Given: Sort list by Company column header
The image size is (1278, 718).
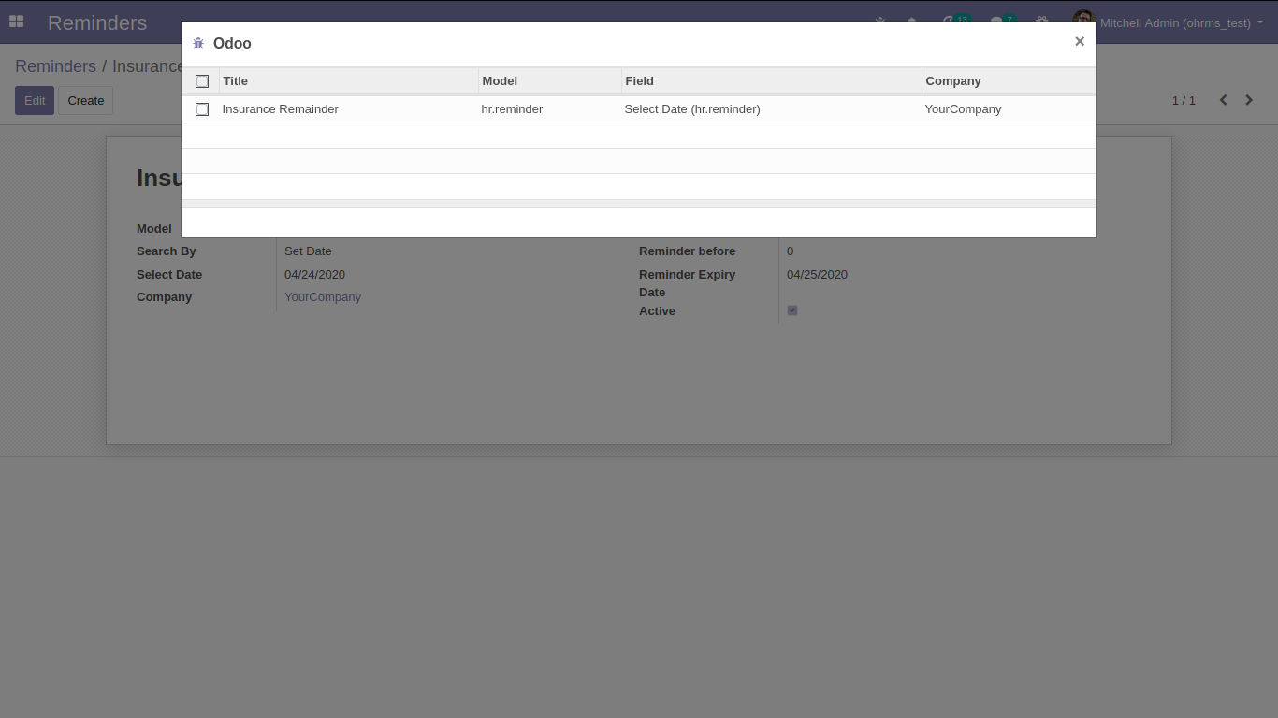Looking at the screenshot, I should [x=1009, y=81].
